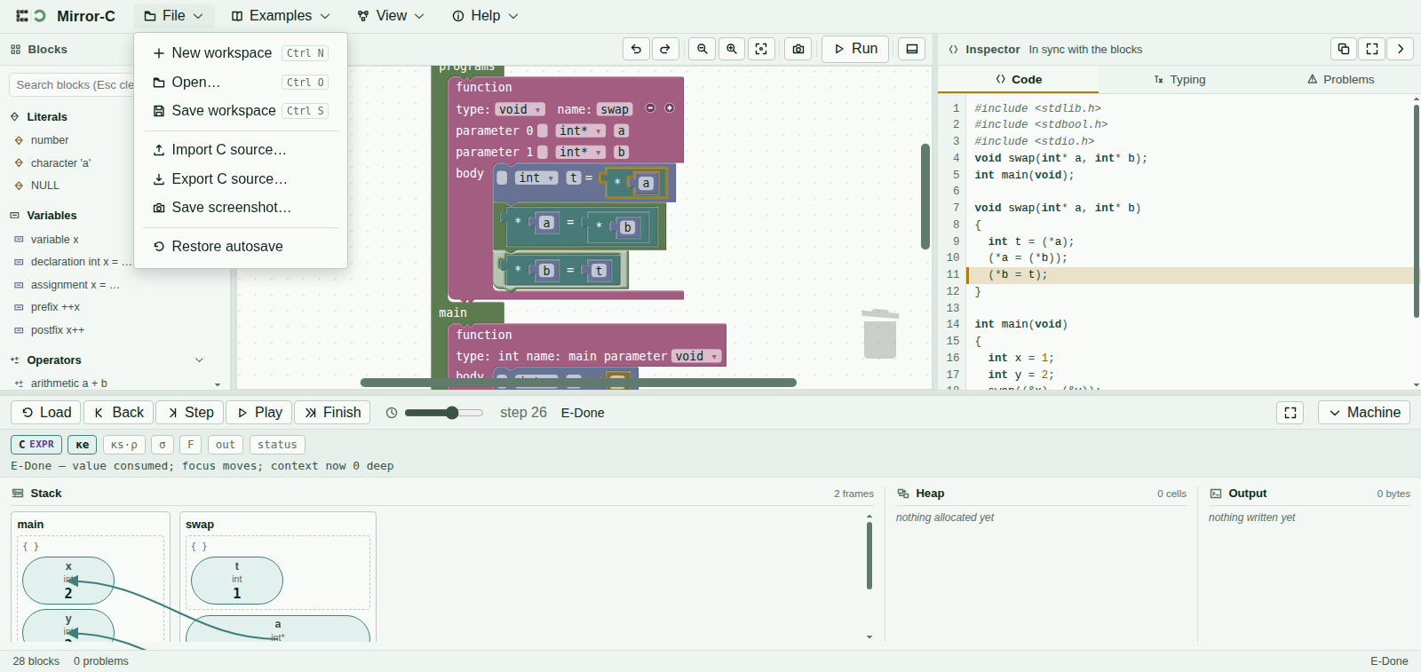Screen dimensions: 1421x672
Task: Select the prefix ++x block
Action: click(x=55, y=307)
